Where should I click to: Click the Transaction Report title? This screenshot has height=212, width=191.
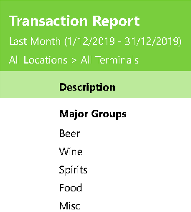tap(74, 21)
